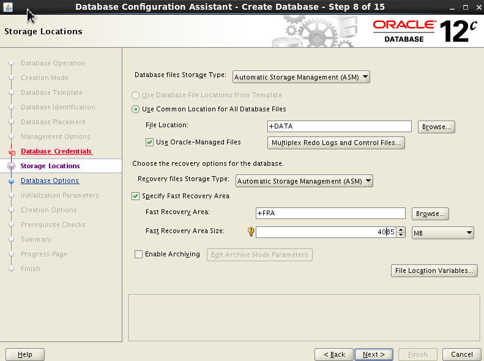
Task: Click Database Operation step in sidebar
Action: 53,63
